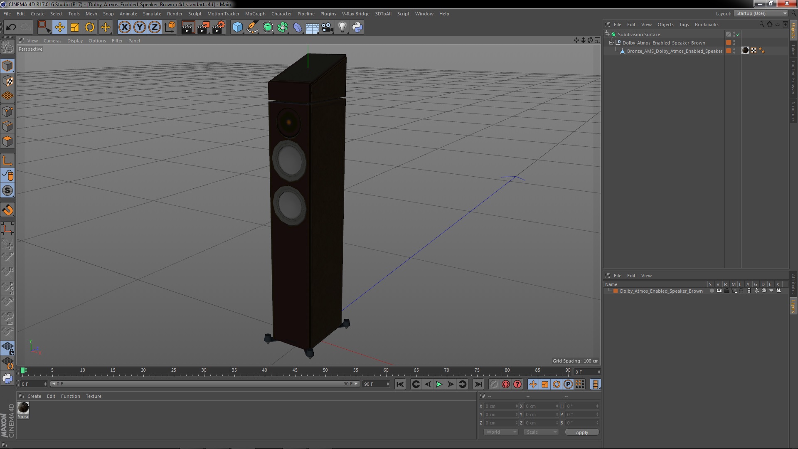Toggle Z axis lock

pos(155,27)
